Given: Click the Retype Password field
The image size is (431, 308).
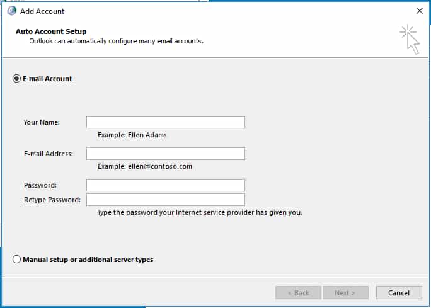Looking at the screenshot, I should coord(166,200).
